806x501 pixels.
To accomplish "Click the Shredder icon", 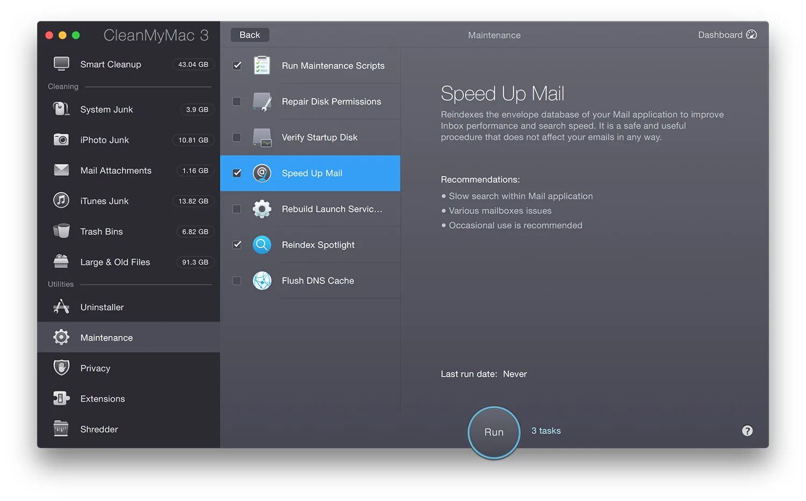I will click(61, 429).
